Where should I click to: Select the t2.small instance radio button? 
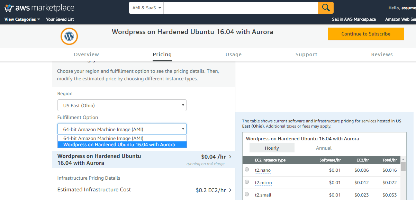click(247, 194)
